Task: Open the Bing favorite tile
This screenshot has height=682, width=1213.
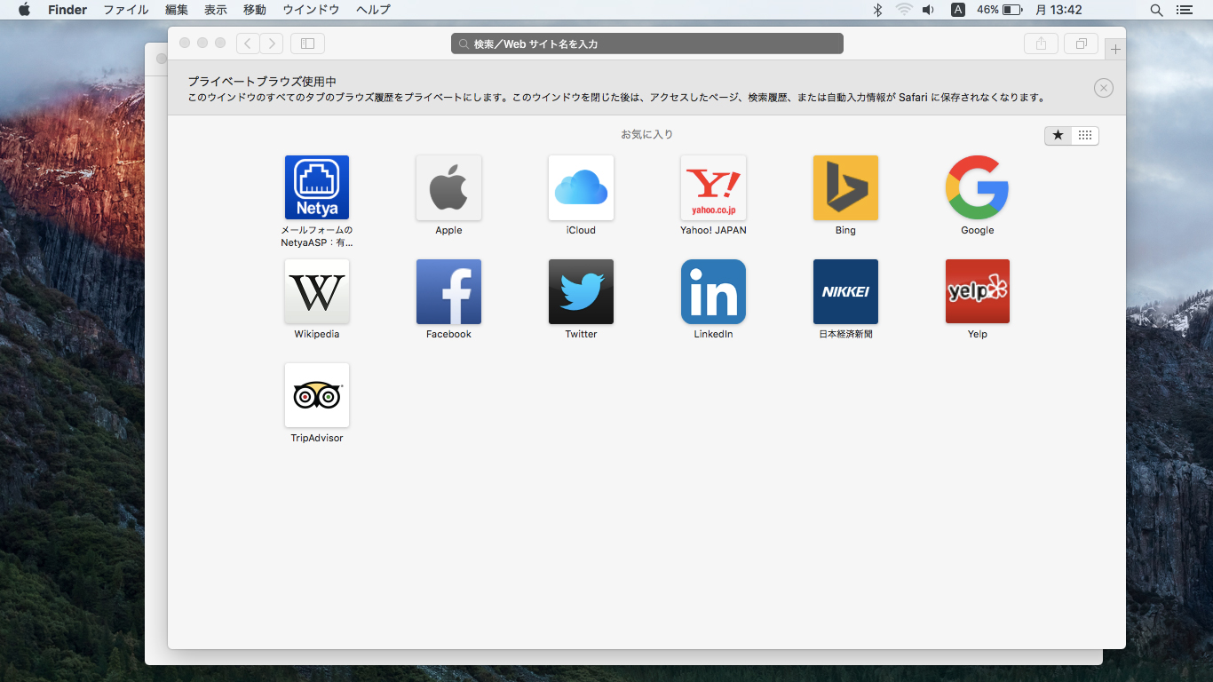Action: [845, 187]
